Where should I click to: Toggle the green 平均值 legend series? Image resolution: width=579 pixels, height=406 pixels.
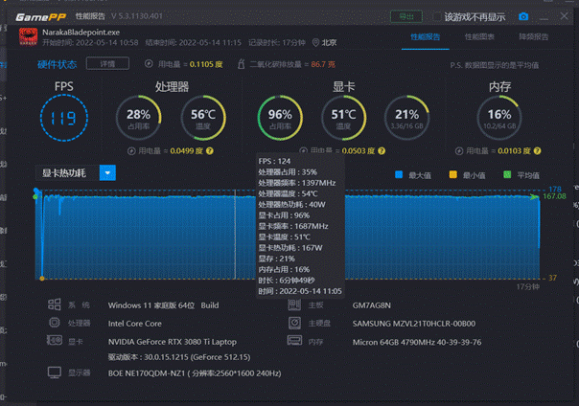(507, 174)
